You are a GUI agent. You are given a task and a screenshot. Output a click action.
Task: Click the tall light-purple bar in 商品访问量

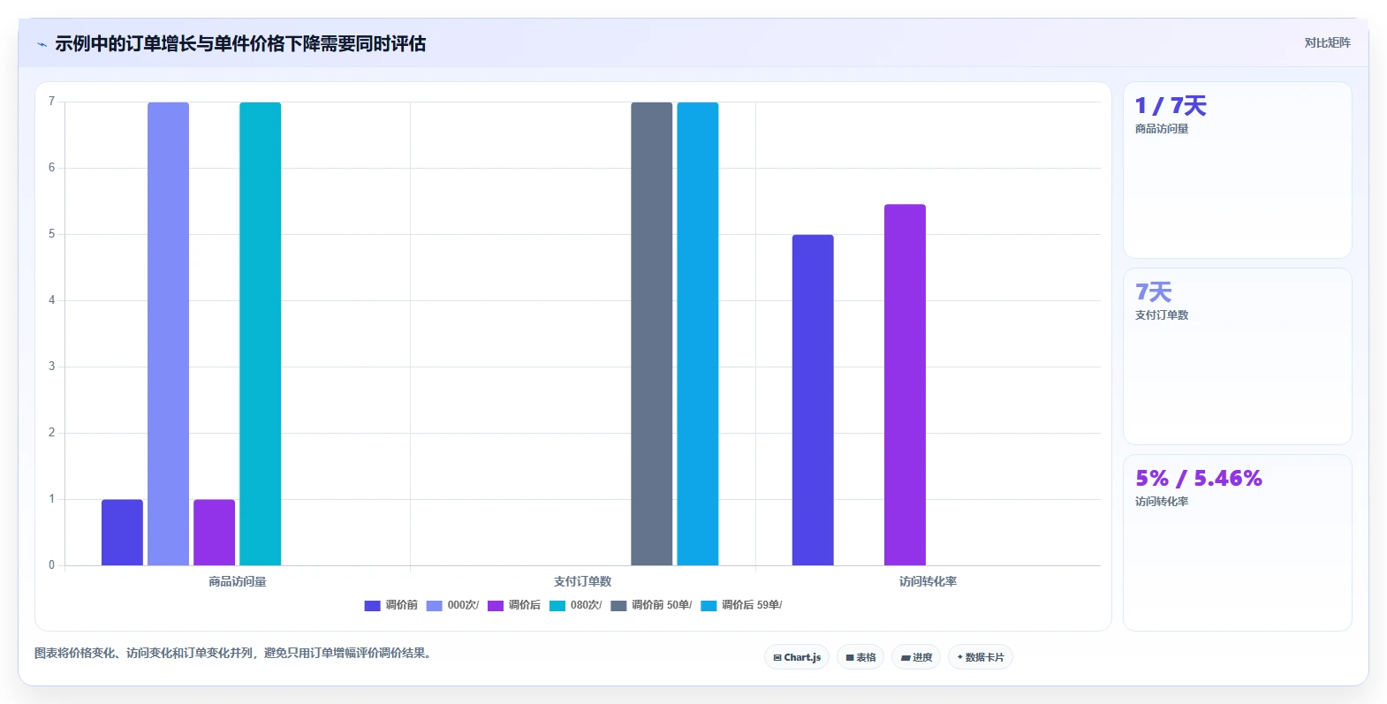[168, 334]
